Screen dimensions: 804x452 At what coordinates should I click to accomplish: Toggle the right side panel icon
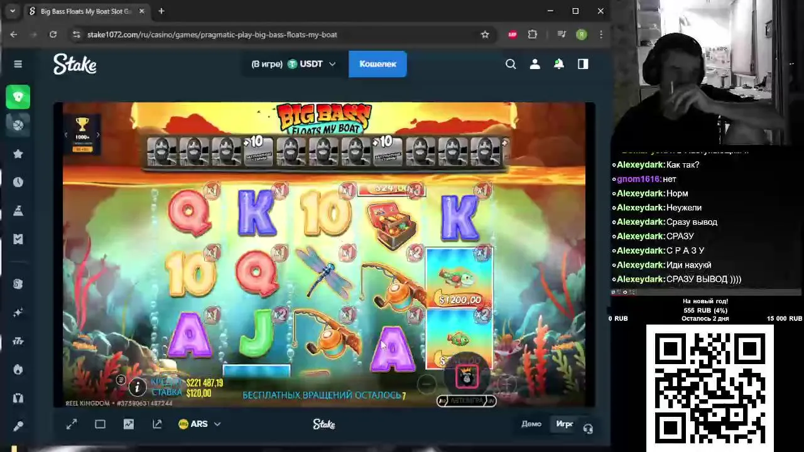583,64
